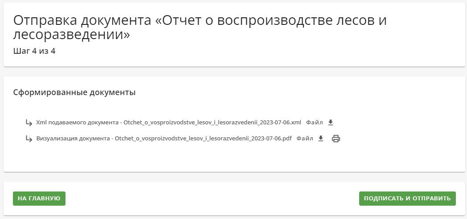Click the Шаг 4 из 4 step indicator

[x=34, y=51]
